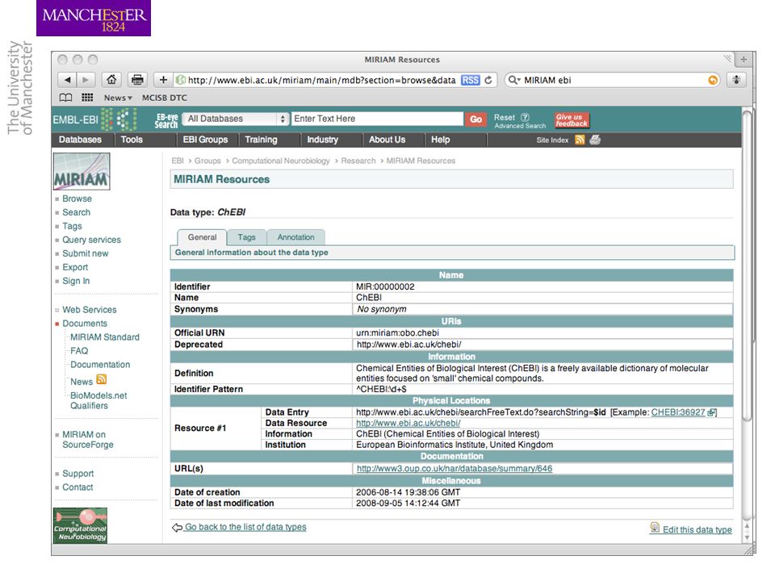Open the Documentation link in sidebar
The height and width of the screenshot is (581, 775).
pyautogui.click(x=100, y=365)
